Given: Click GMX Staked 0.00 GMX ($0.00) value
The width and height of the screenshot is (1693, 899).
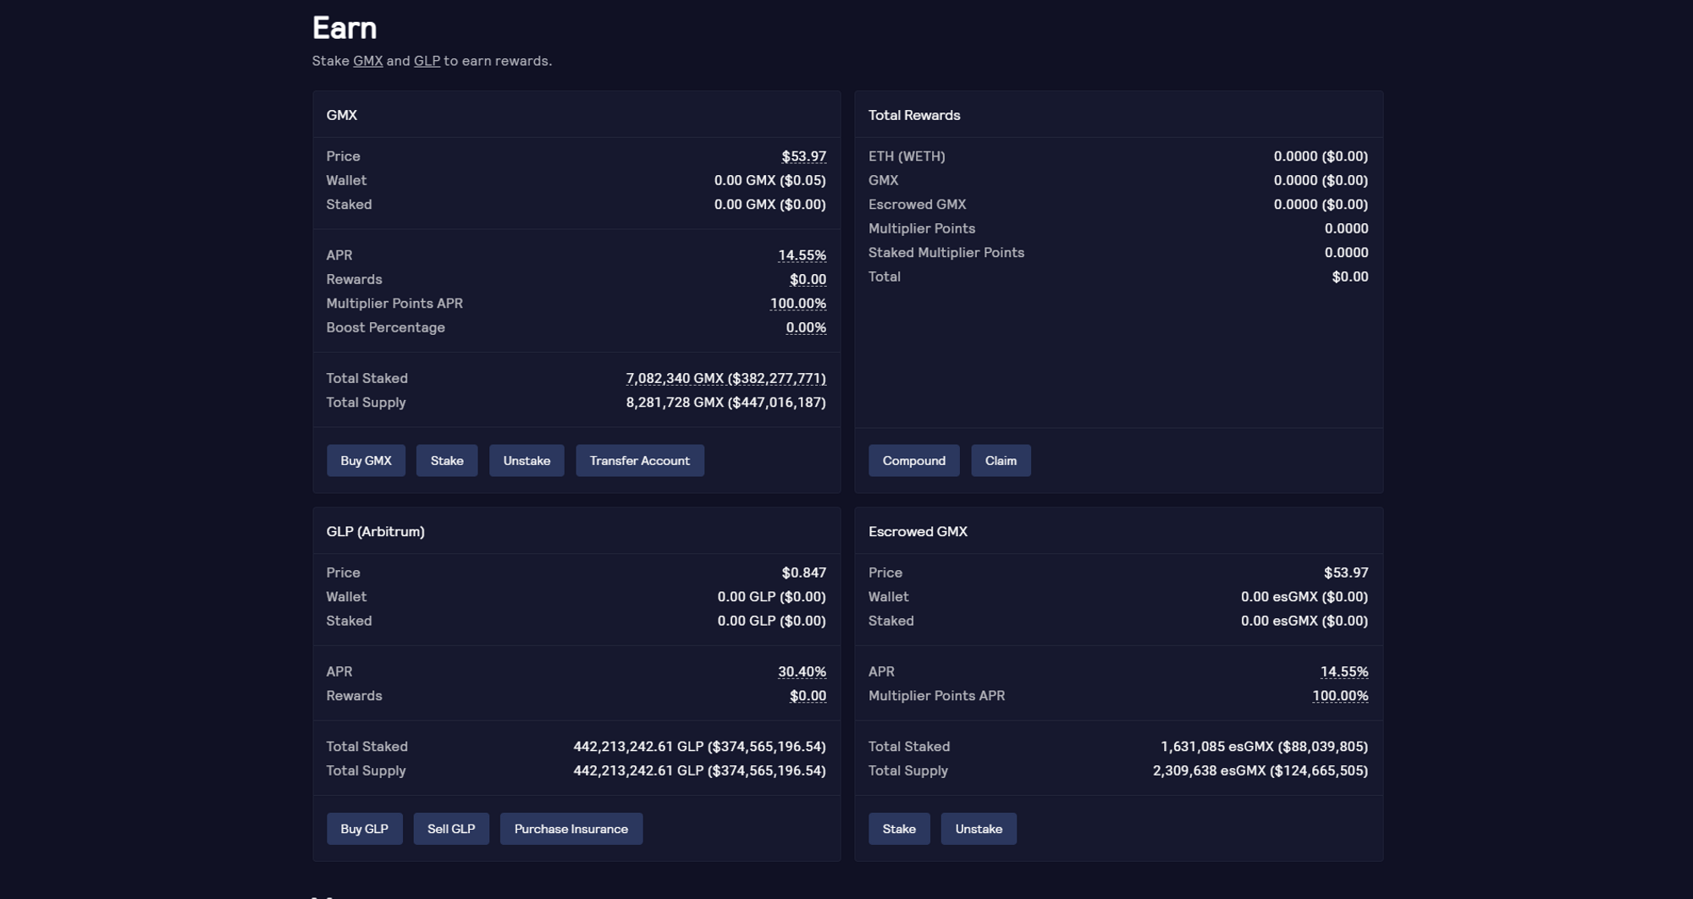Looking at the screenshot, I should (x=770, y=205).
